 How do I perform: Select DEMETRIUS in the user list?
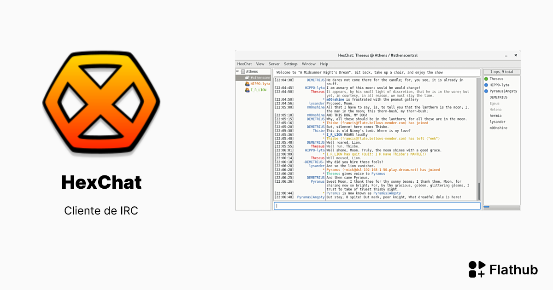pyautogui.click(x=499, y=97)
